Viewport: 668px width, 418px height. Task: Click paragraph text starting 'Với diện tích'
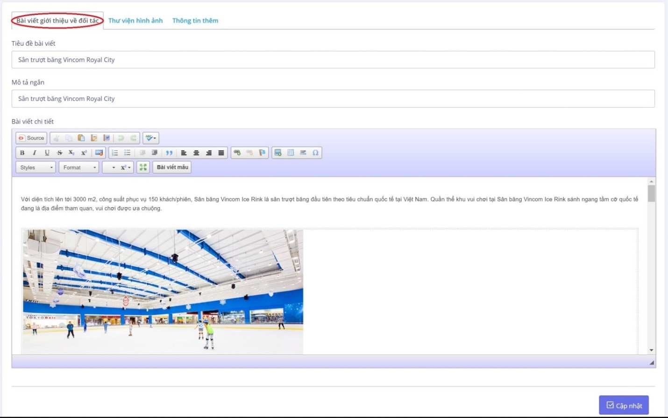(329, 204)
